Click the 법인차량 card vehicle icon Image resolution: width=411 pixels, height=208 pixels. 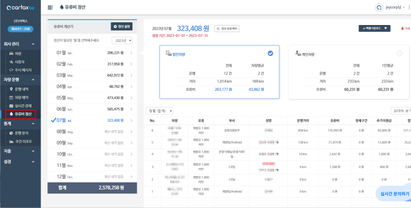(168, 53)
